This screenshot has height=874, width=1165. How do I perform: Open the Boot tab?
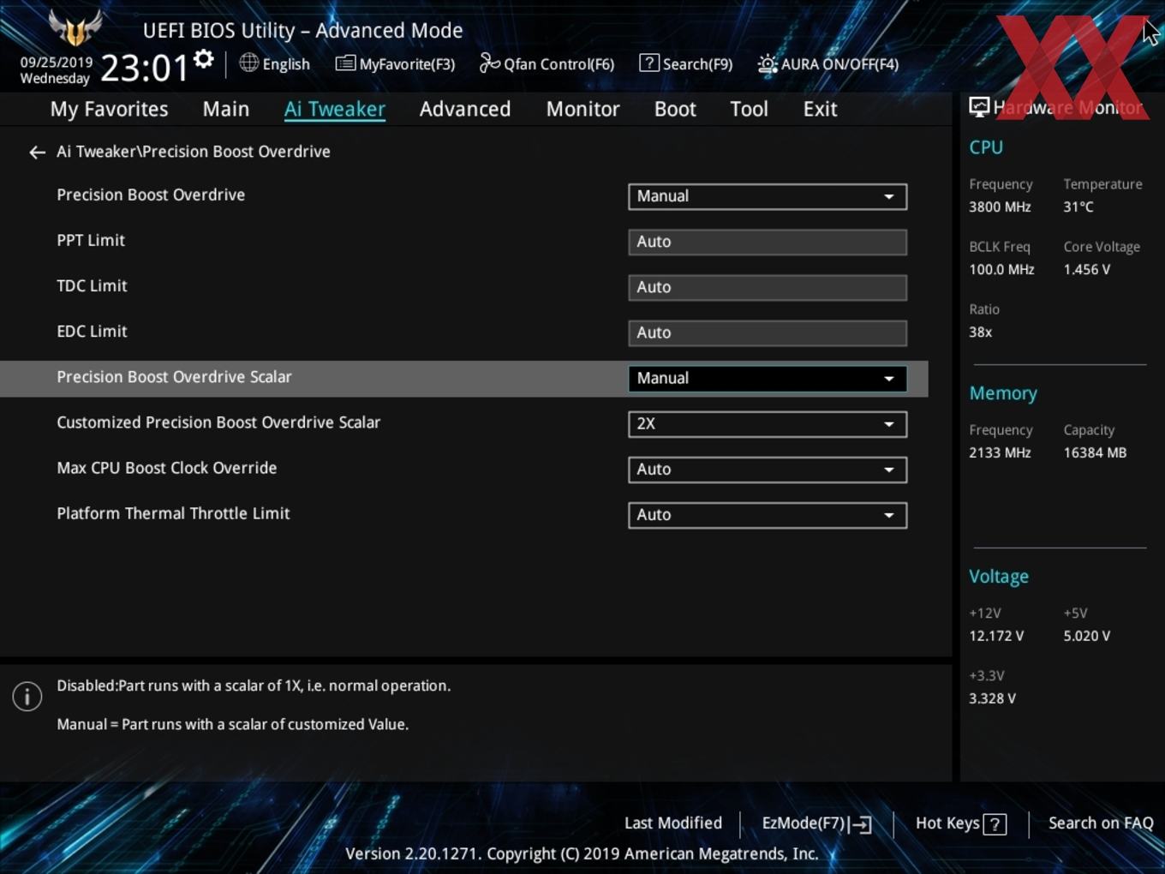point(675,109)
